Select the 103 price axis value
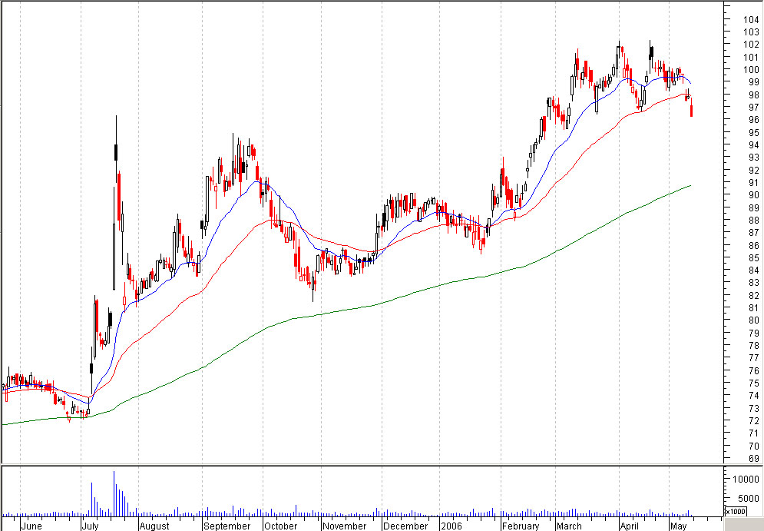 click(751, 32)
